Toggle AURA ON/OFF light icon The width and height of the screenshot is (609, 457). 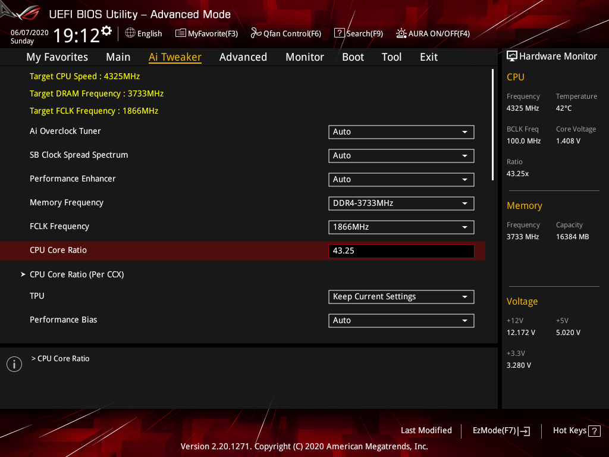point(401,33)
